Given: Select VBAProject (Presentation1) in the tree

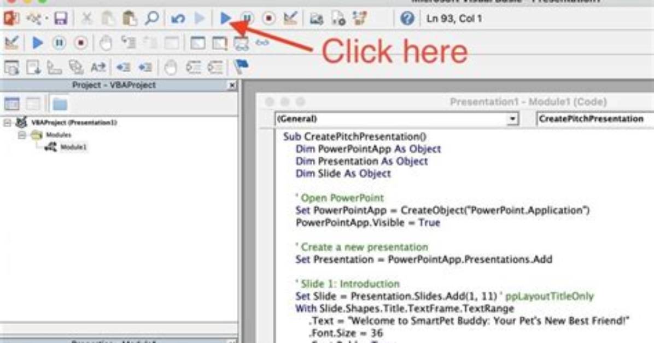Looking at the screenshot, I should 74,122.
